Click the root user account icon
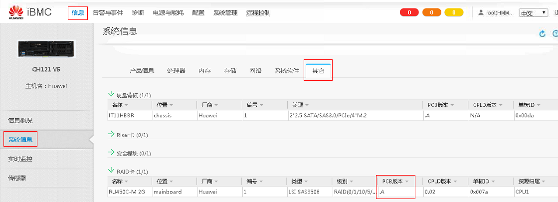This screenshot has height=202, width=558. pos(481,12)
